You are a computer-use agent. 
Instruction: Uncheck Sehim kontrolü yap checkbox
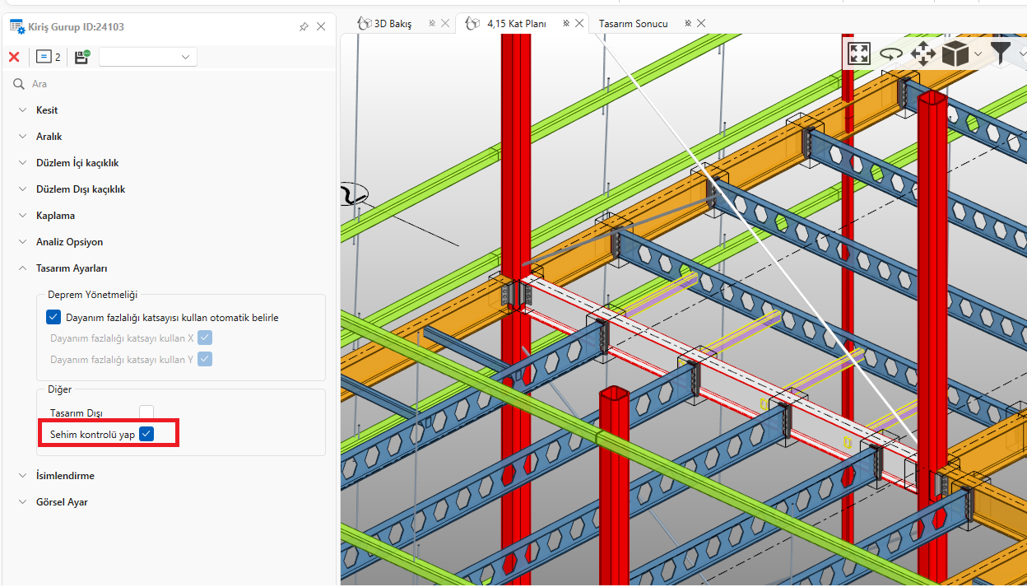click(x=146, y=434)
